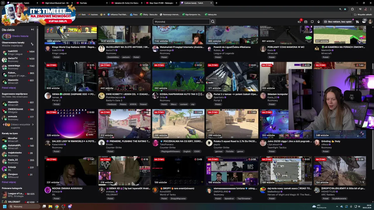Image resolution: width=374 pixels, height=210 pixels.
Task: Open DALSZE LOSY W RIMWORLD stream thumbnail
Action: (x=70, y=124)
